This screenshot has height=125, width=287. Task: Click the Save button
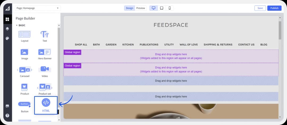click(x=260, y=8)
